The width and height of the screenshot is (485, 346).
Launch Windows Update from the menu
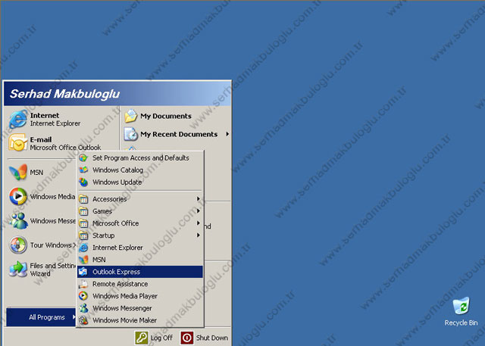tap(140, 182)
